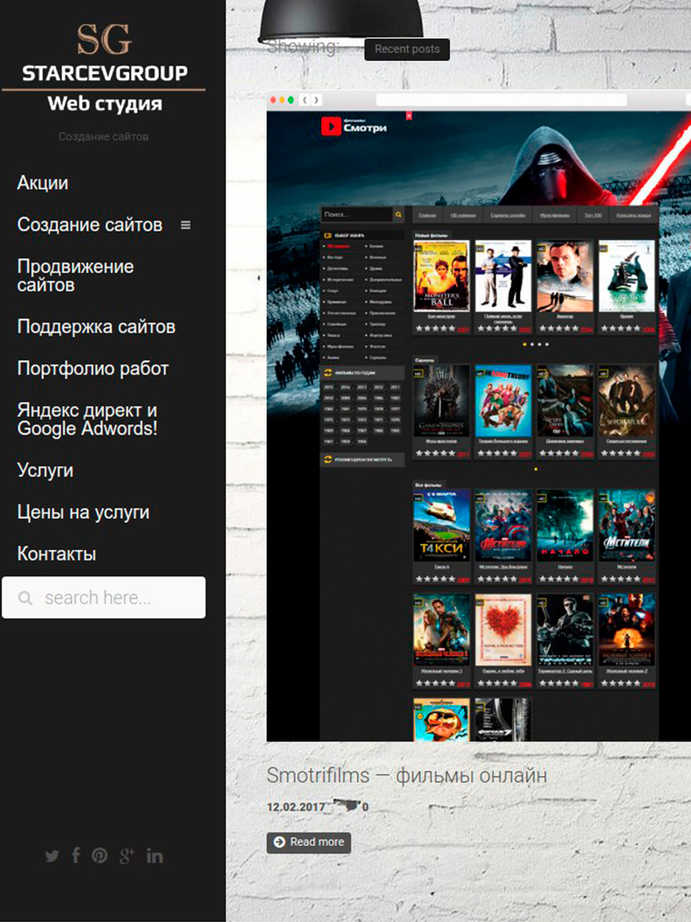Select Поддержка сайтов in the sidebar
This screenshot has width=691, height=922.
pyautogui.click(x=96, y=327)
